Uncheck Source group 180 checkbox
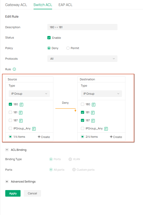This screenshot has height=215, width=143. click(10, 104)
